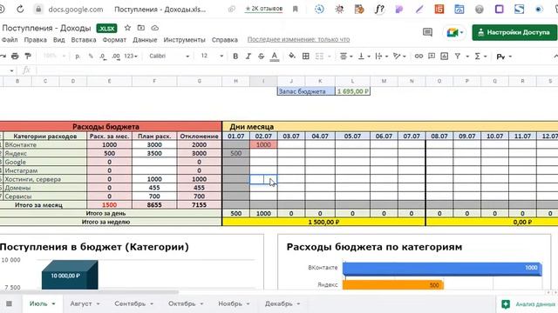The image size is (558, 313).
Task: Switch to the Декабрь sheet tab
Action: coord(282,303)
